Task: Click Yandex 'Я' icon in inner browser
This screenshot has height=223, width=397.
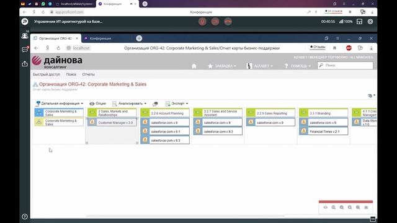Action: pos(47,48)
